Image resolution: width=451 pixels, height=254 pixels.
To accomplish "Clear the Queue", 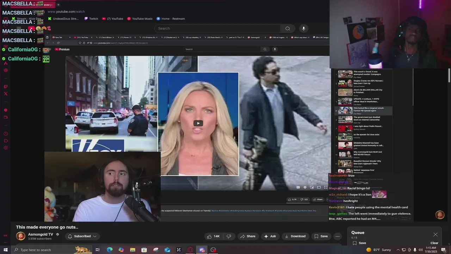I will (x=434, y=243).
